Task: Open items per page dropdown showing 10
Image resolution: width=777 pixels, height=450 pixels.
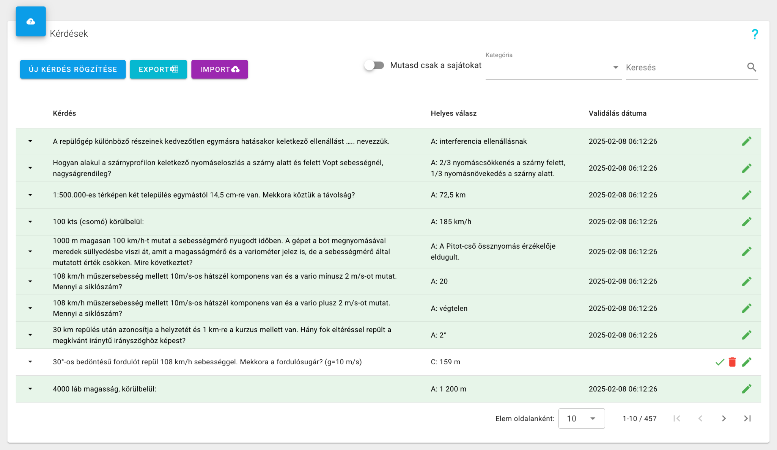Action: click(x=581, y=419)
